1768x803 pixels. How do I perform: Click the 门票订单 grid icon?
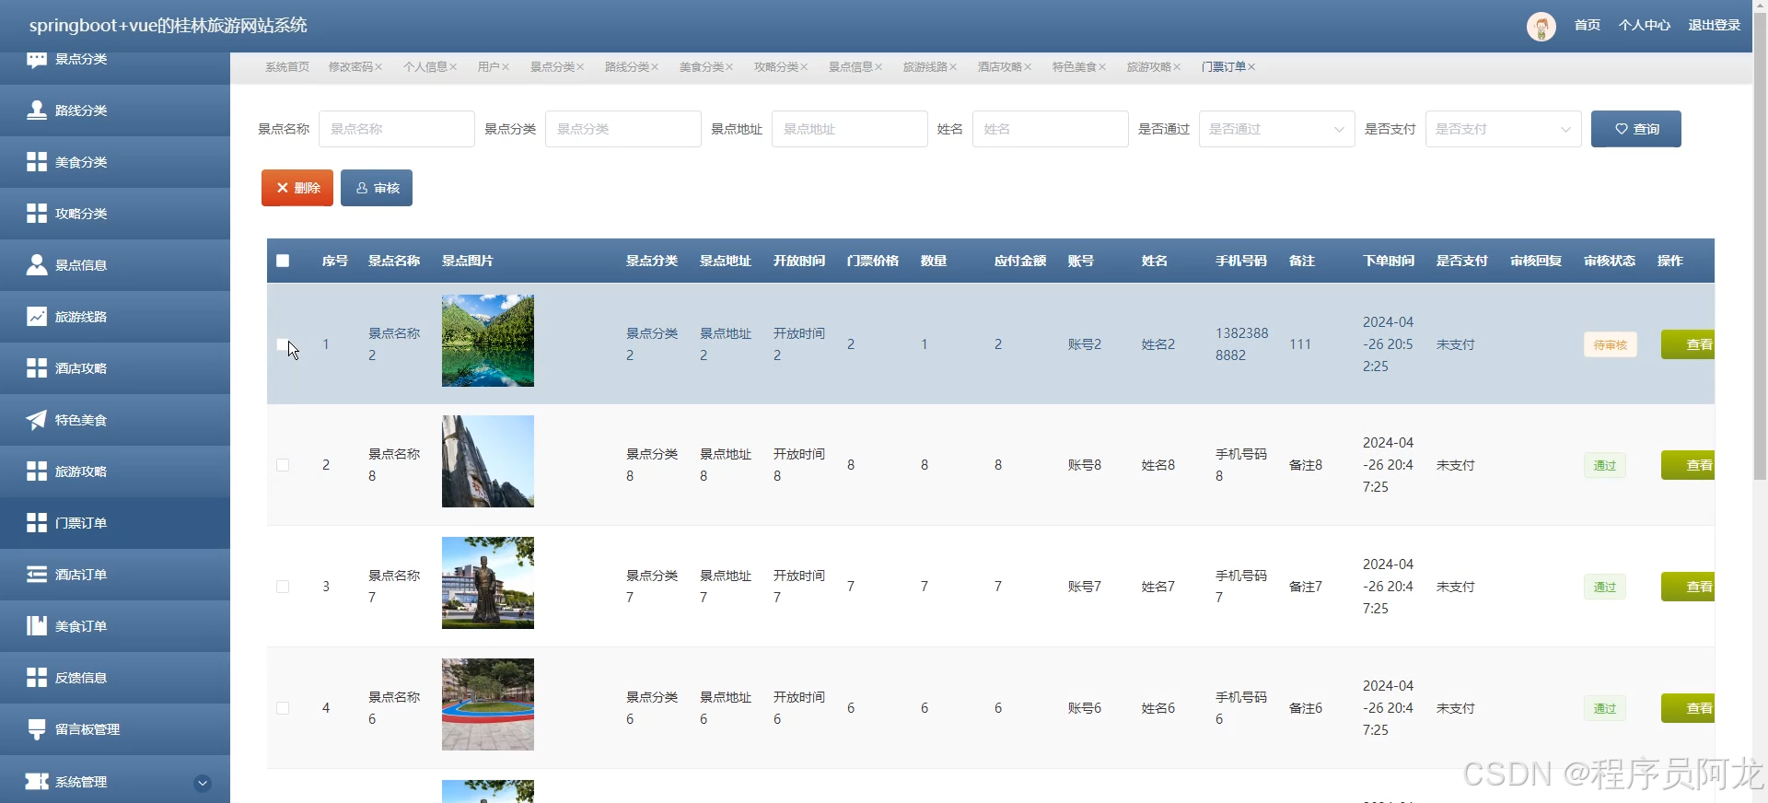point(37,523)
